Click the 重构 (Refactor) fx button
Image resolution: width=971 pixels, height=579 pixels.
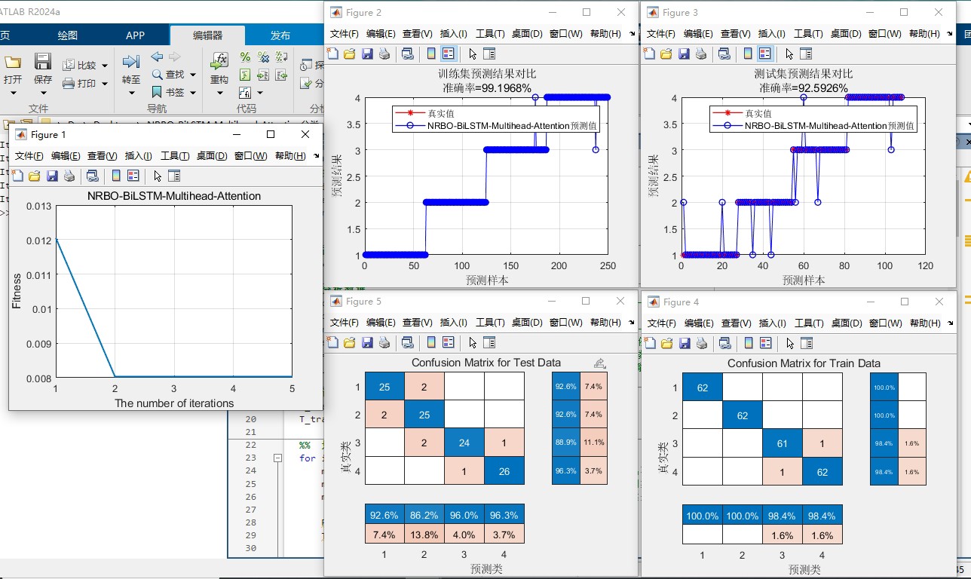click(x=219, y=69)
